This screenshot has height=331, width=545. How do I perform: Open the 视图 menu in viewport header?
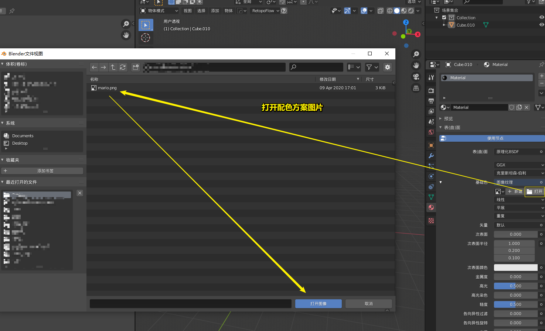pos(188,11)
